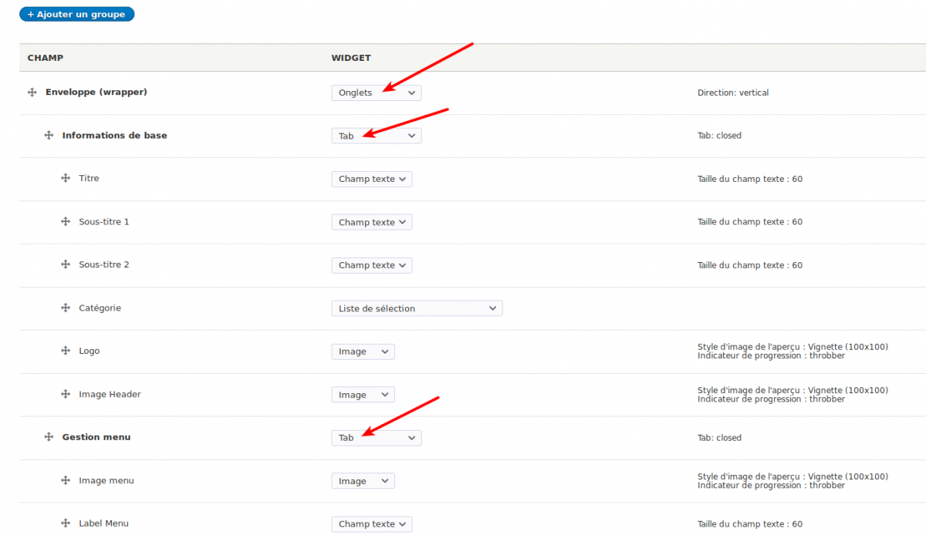
Task: Click the drag handle beside Gestion menu
Action: pyautogui.click(x=49, y=438)
